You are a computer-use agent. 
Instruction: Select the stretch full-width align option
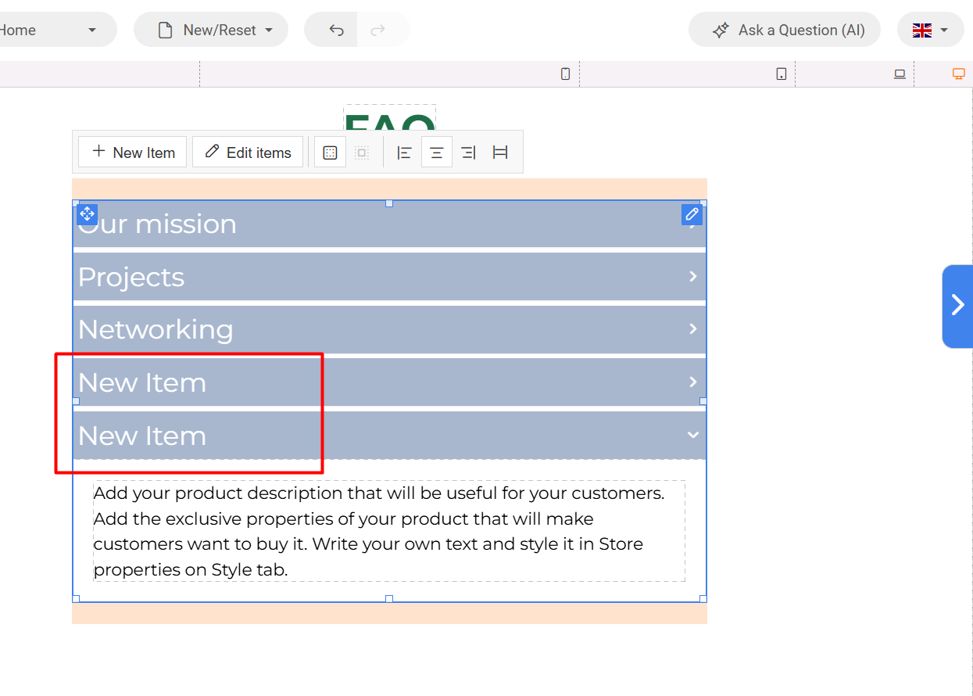(x=500, y=152)
